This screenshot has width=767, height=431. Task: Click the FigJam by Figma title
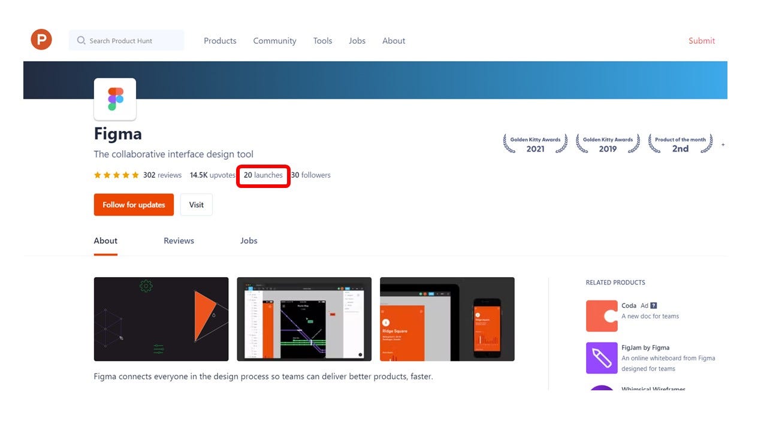point(645,347)
